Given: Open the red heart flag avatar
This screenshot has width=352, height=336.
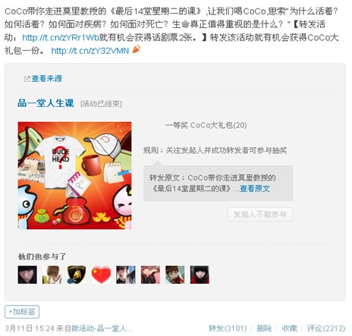Looking at the screenshot, I should pyautogui.click(x=101, y=275).
